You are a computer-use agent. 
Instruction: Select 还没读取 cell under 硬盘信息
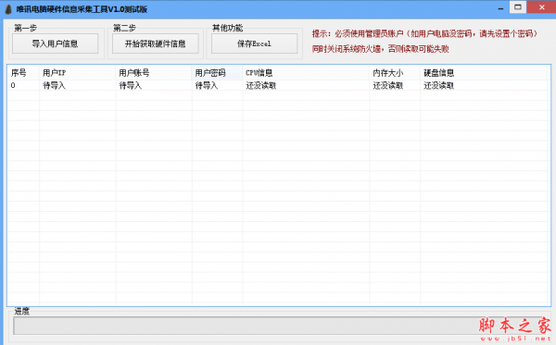click(x=485, y=85)
